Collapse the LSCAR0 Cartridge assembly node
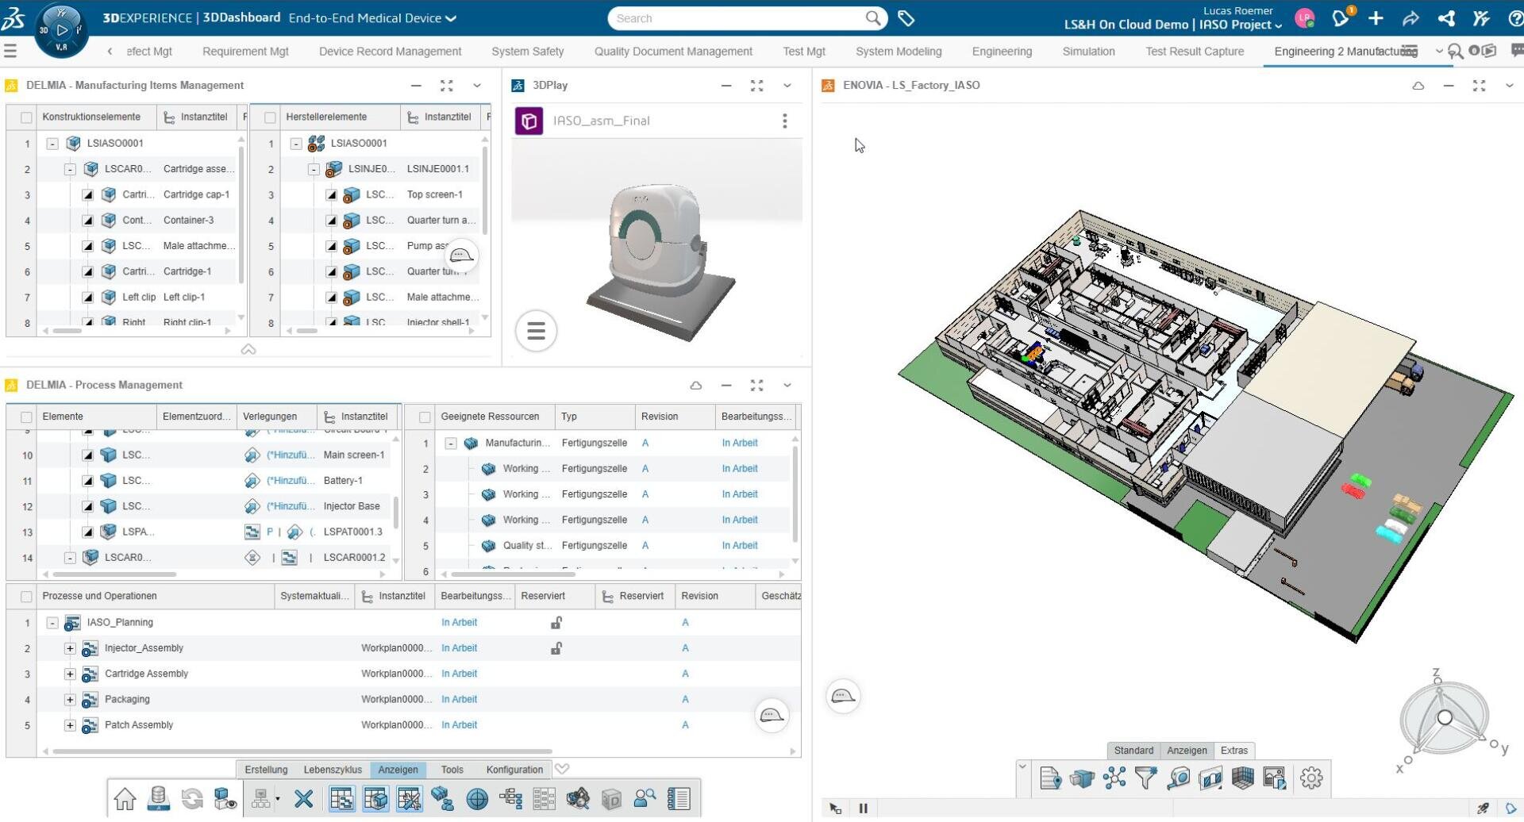This screenshot has width=1524, height=822. (70, 169)
